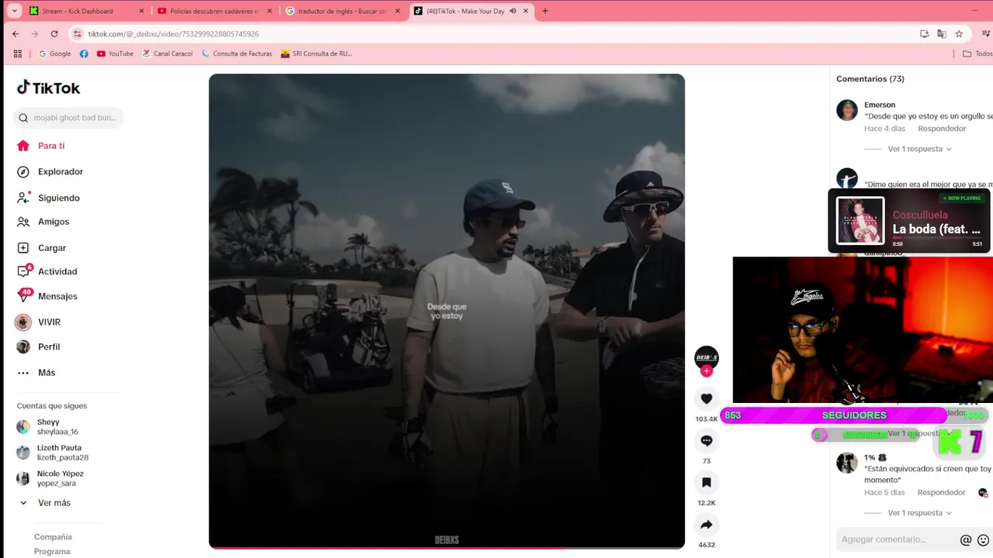View site information icon
Image resolution: width=993 pixels, height=558 pixels.
click(77, 34)
